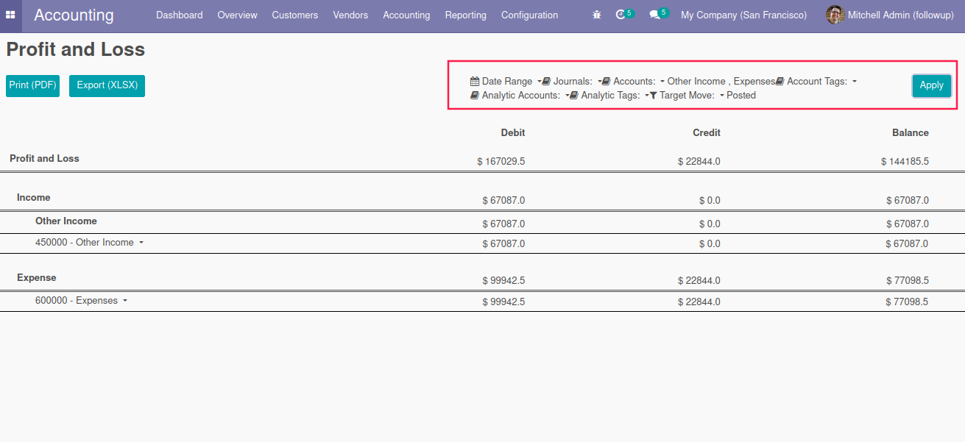Image resolution: width=965 pixels, height=442 pixels.
Task: Open the Vendors menu
Action: 350,15
